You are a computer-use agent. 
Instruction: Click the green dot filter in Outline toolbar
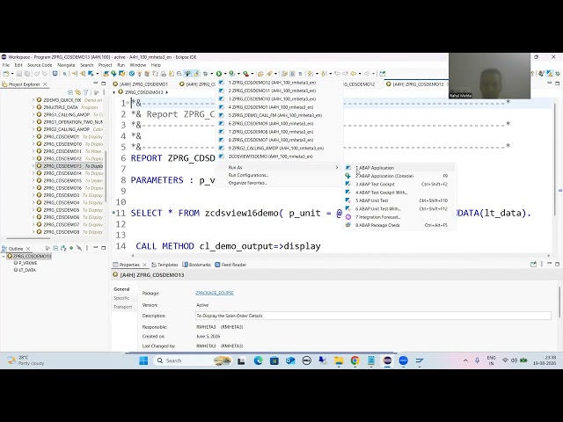[71, 248]
